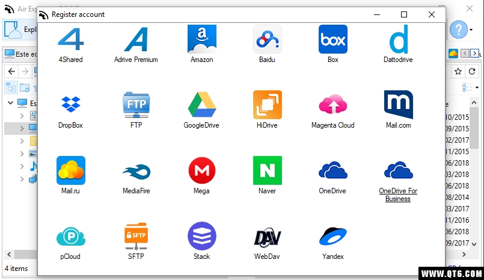Create new folder in left pane toolbar
Image resolution: width=484 pixels, height=280 pixels.
coord(25,88)
